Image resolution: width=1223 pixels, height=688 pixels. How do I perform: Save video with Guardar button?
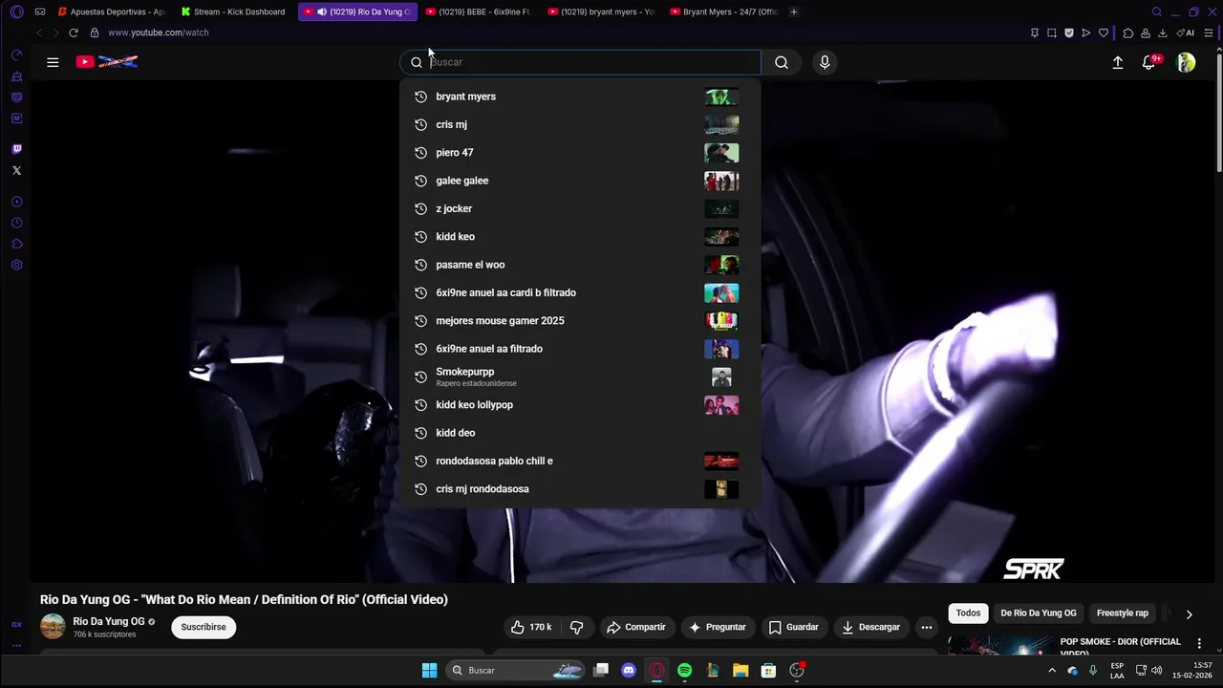pyautogui.click(x=794, y=627)
